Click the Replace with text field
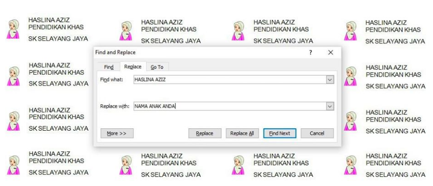 pos(230,106)
